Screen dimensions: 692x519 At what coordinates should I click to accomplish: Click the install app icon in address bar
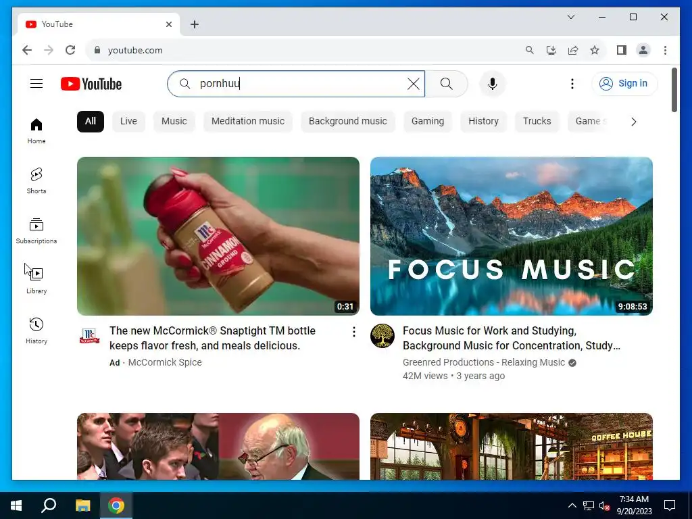(x=551, y=50)
